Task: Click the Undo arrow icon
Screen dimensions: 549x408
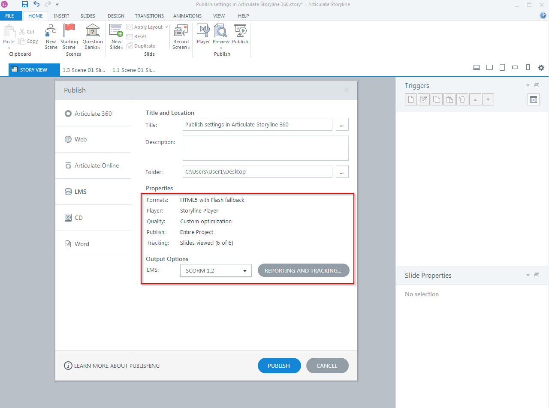Action: pos(36,4)
